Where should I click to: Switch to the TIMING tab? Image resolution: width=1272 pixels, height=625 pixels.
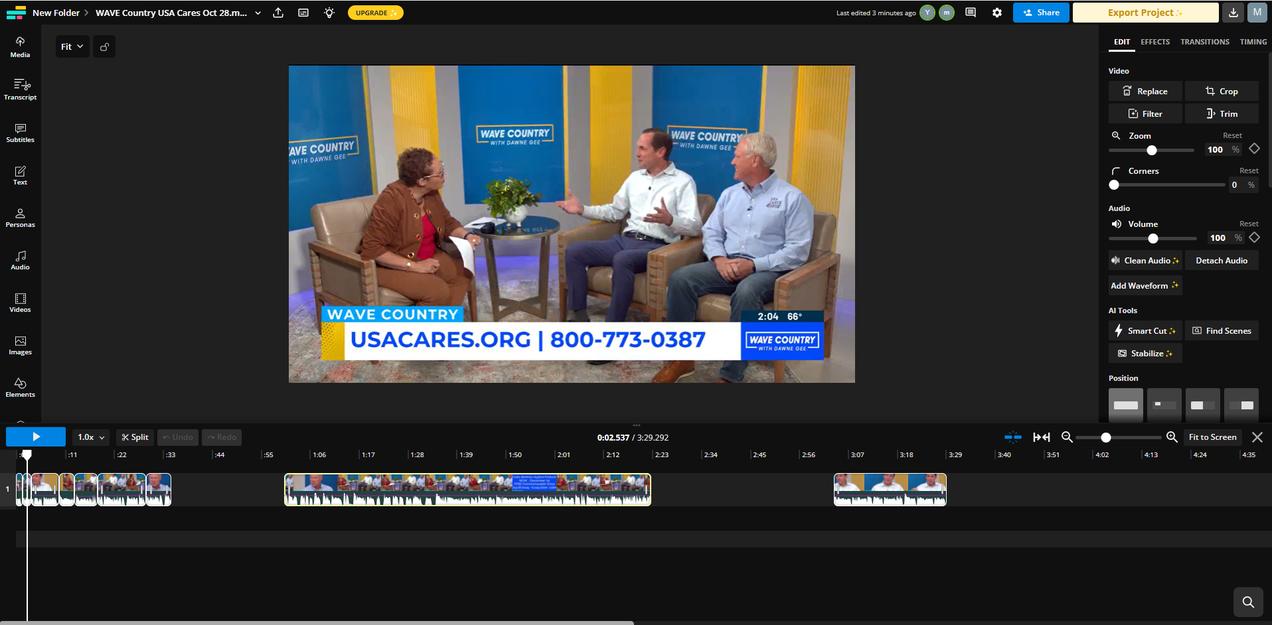tap(1253, 42)
